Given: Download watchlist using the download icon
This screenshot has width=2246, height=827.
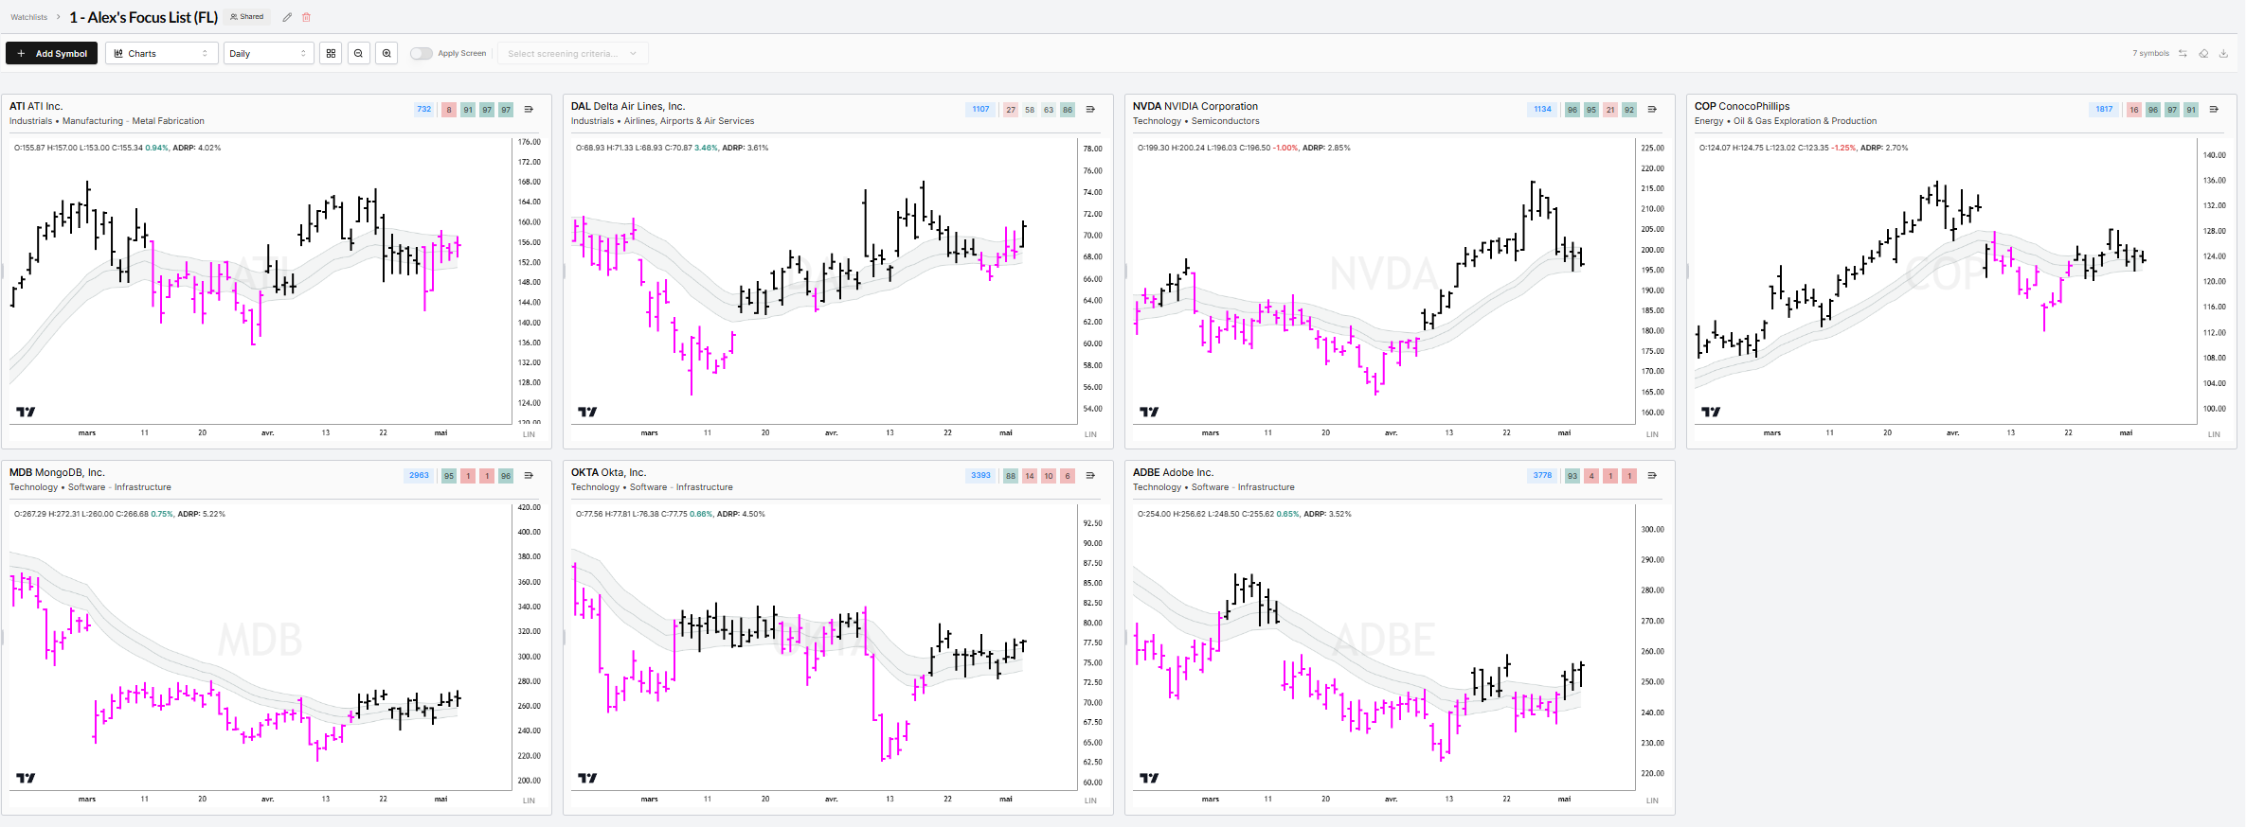Looking at the screenshot, I should pos(2224,54).
